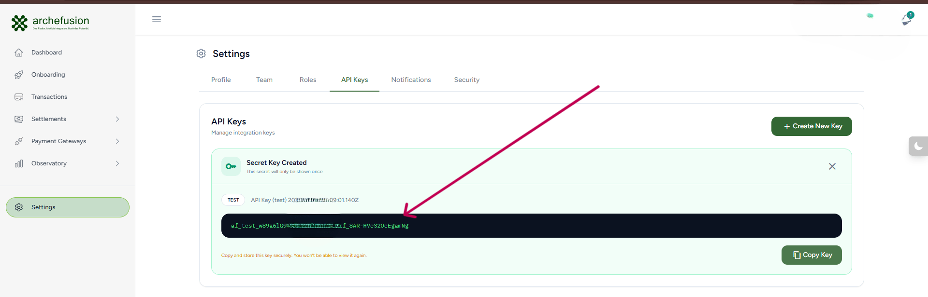Expand the Observatory submenu chevron
This screenshot has width=928, height=297.
coord(117,163)
